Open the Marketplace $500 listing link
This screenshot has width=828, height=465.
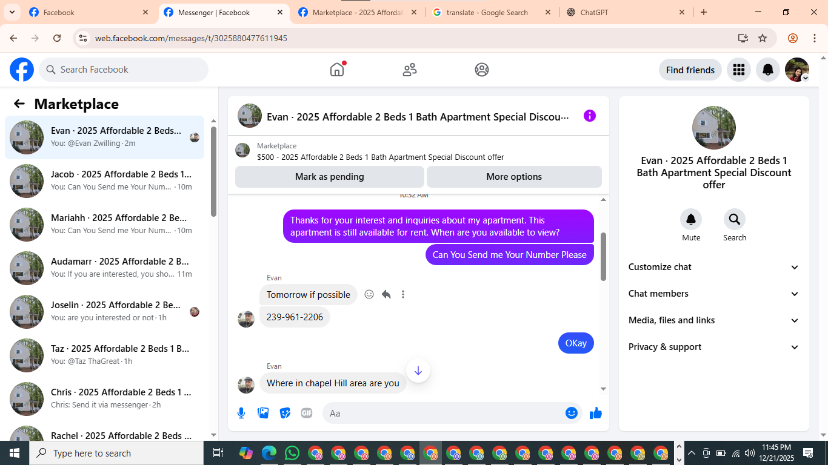coord(381,157)
